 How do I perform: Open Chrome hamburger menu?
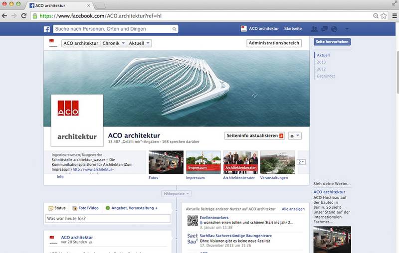[x=395, y=16]
